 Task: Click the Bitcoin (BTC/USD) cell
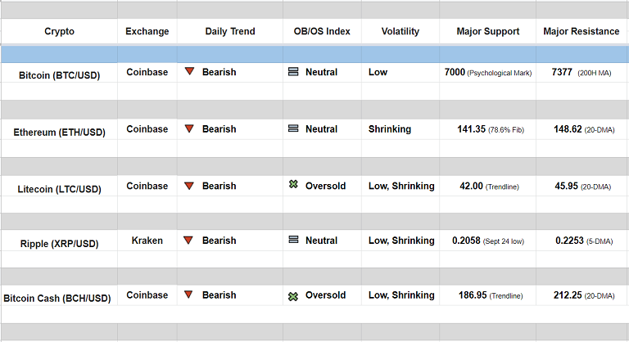click(x=59, y=74)
